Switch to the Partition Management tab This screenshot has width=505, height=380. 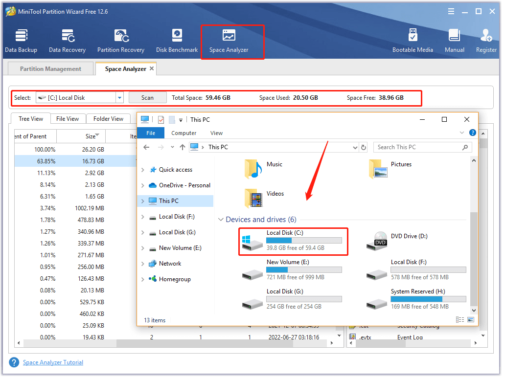[50, 68]
